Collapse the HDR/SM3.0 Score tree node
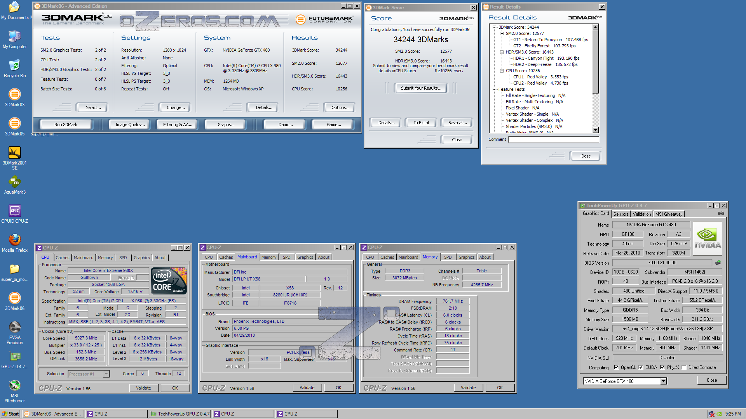Image resolution: width=746 pixels, height=419 pixels. pos(502,52)
